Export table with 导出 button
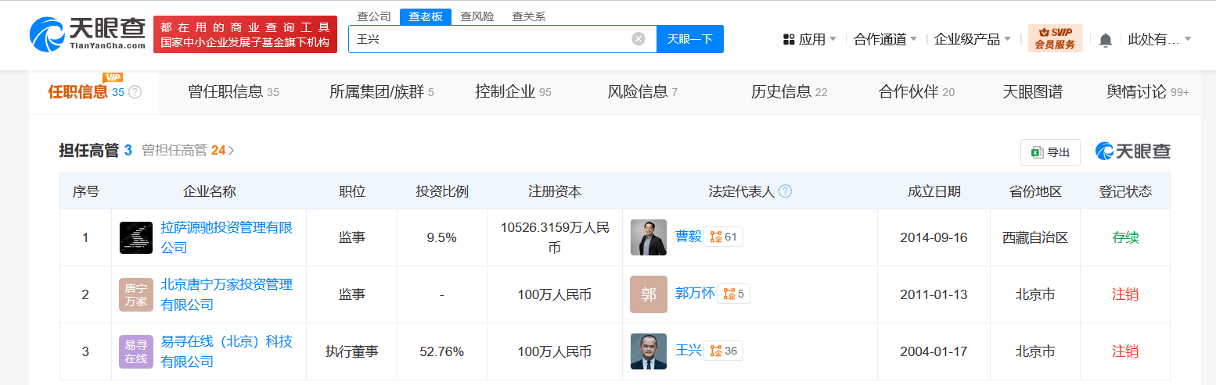Image resolution: width=1216 pixels, height=385 pixels. click(x=1050, y=152)
